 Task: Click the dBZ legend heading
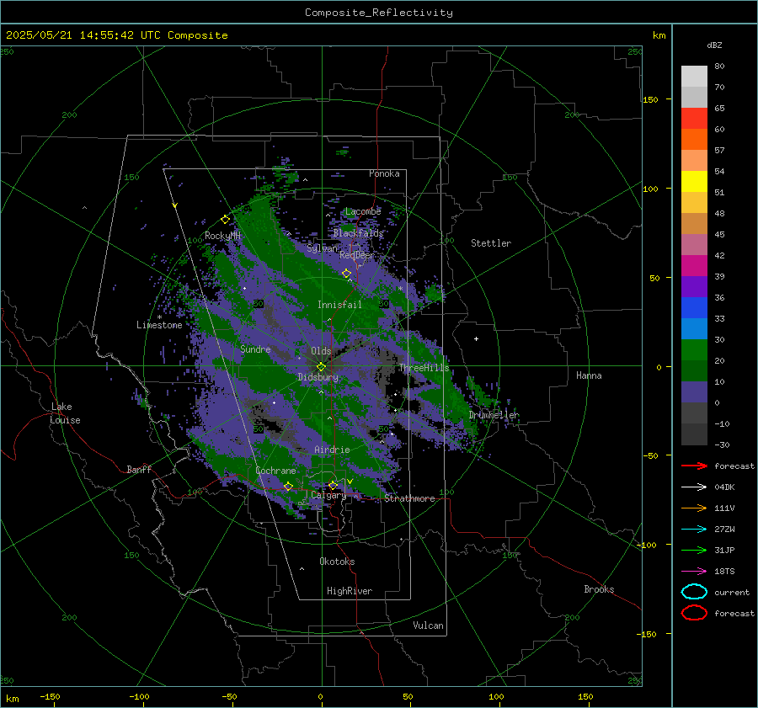pyautogui.click(x=714, y=45)
